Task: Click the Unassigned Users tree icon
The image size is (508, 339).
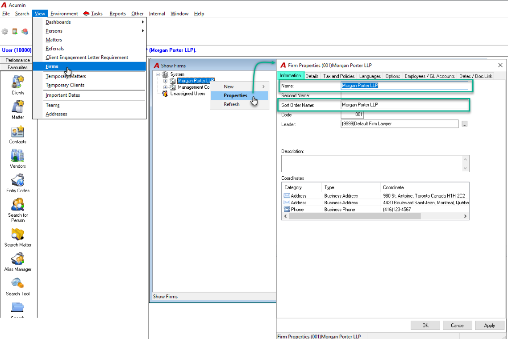Action: [165, 94]
